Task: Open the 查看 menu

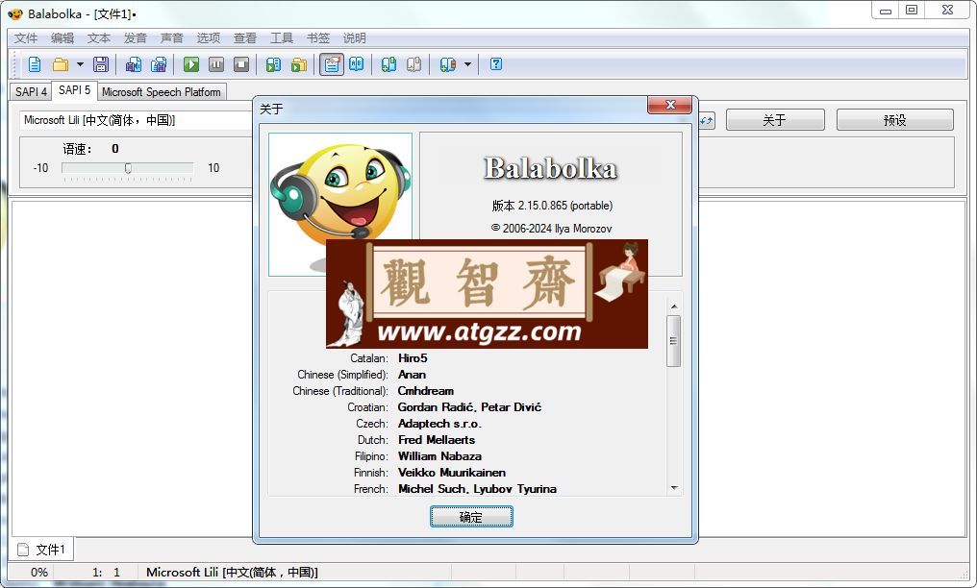Action: coord(245,38)
